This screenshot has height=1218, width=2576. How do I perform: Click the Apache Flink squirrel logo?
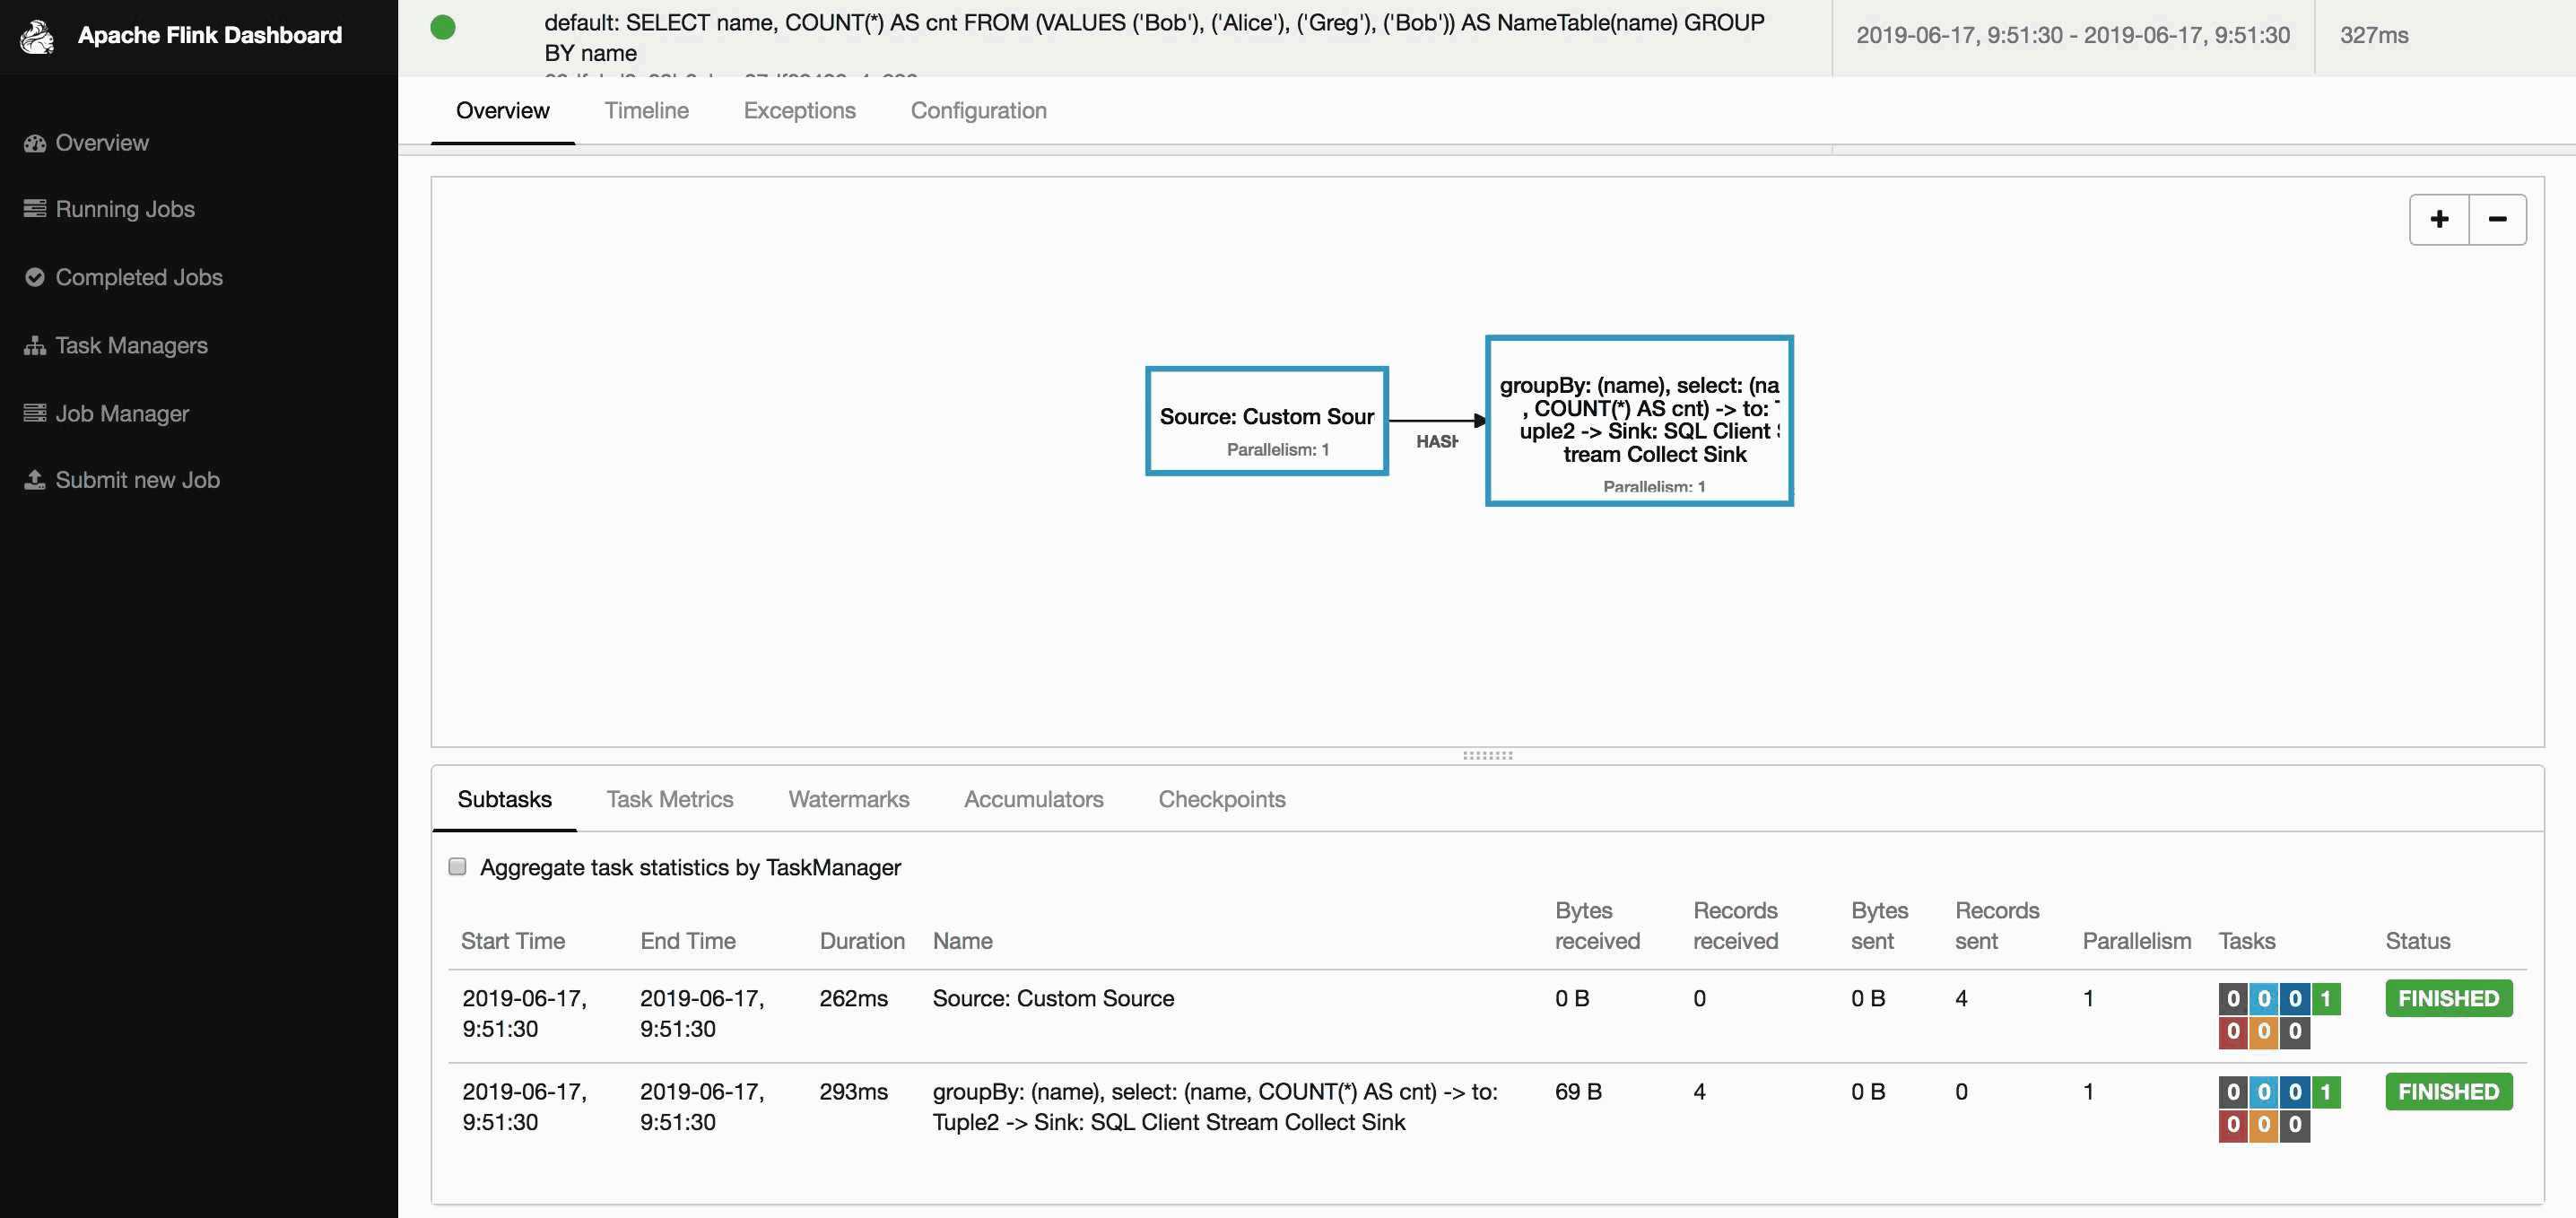(37, 36)
